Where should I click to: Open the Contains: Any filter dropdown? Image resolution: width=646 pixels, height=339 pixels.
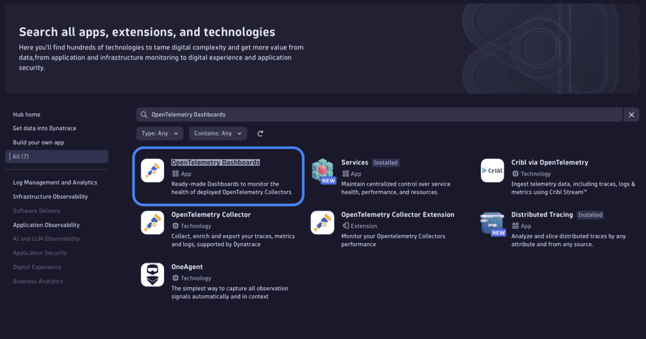click(x=217, y=133)
